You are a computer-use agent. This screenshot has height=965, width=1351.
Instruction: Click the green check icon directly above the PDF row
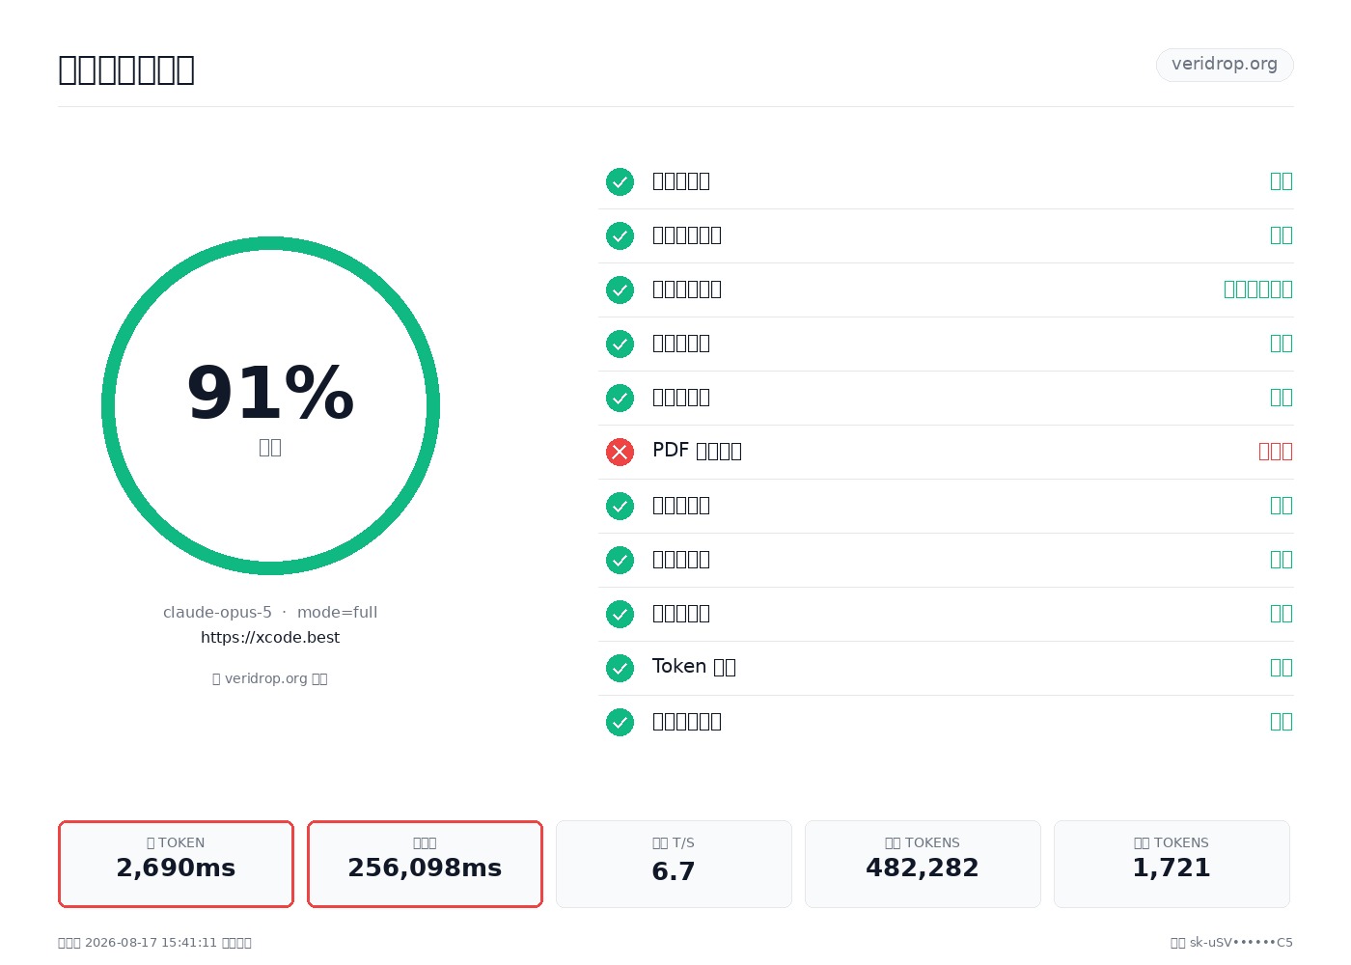(x=620, y=398)
